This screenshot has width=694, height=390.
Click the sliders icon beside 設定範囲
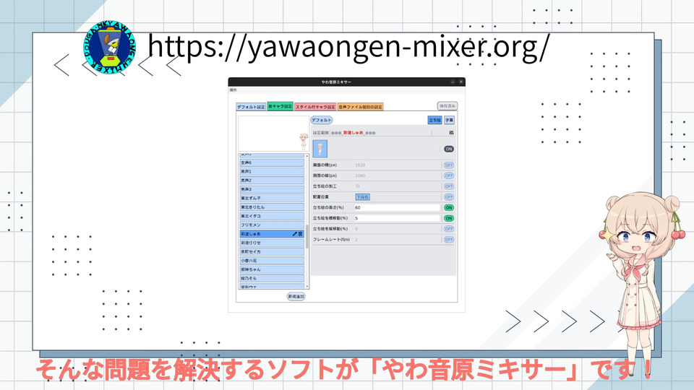click(x=451, y=133)
